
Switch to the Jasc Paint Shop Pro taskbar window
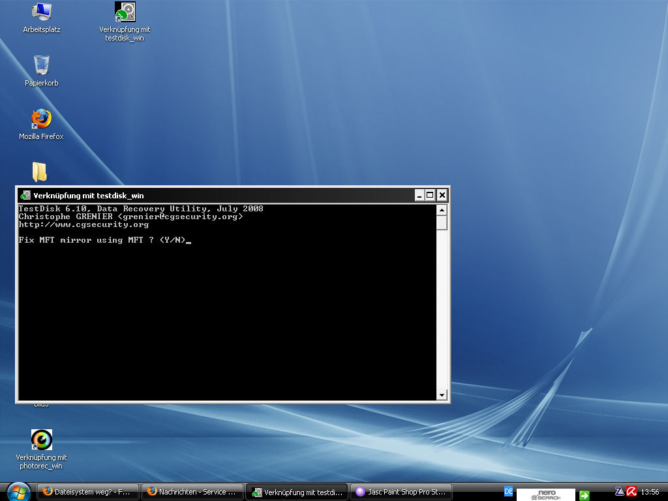tap(401, 492)
